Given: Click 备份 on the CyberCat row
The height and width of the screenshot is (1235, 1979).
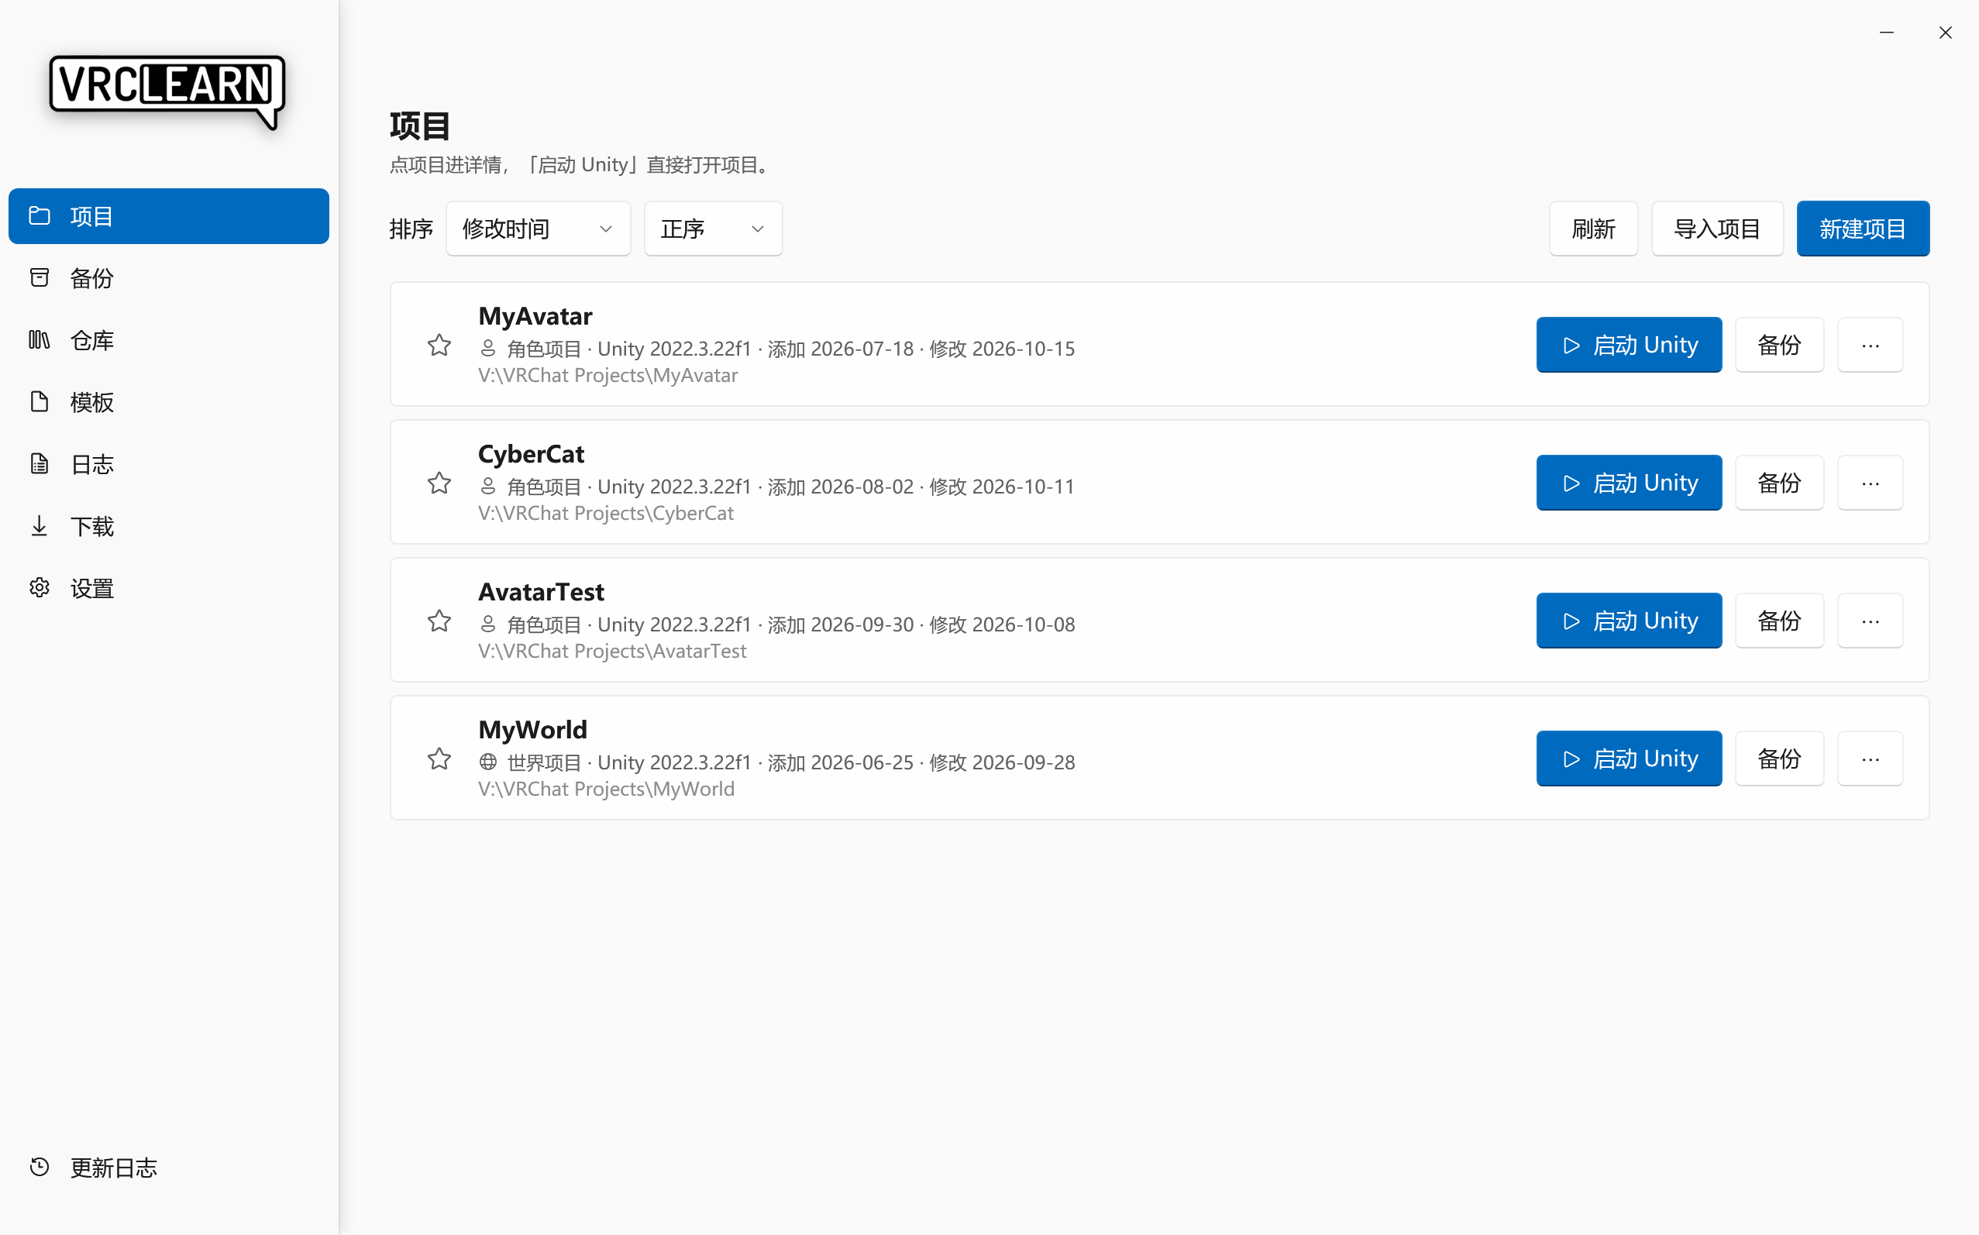Looking at the screenshot, I should click(x=1779, y=483).
